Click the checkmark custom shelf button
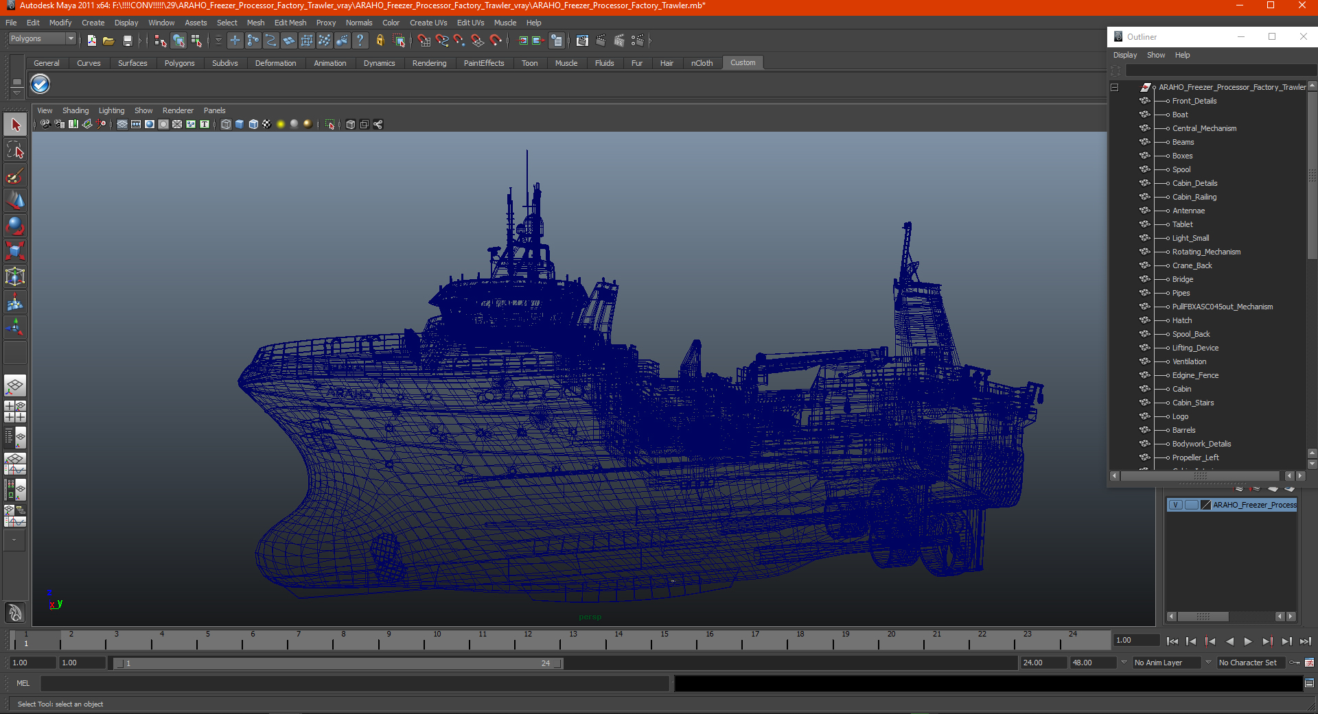This screenshot has width=1318, height=714. (41, 84)
